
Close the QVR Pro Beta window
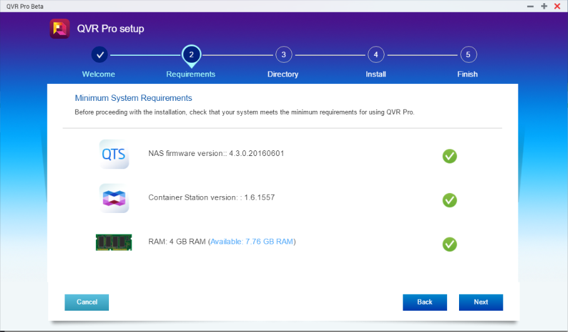(557, 6)
